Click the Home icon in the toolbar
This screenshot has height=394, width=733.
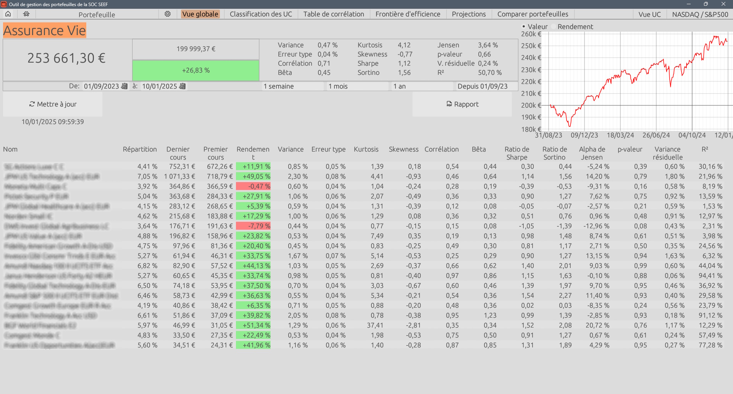[8, 14]
